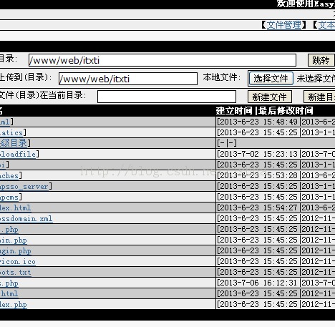Open the statics directory link

coord(11,132)
